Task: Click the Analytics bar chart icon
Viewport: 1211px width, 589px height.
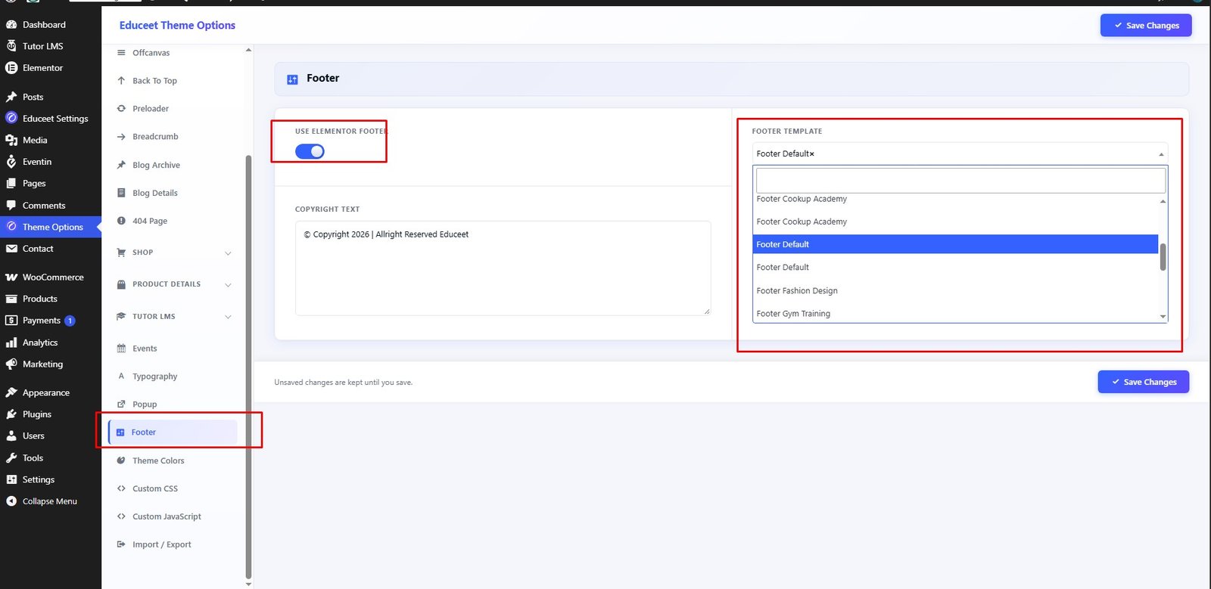Action: point(11,343)
